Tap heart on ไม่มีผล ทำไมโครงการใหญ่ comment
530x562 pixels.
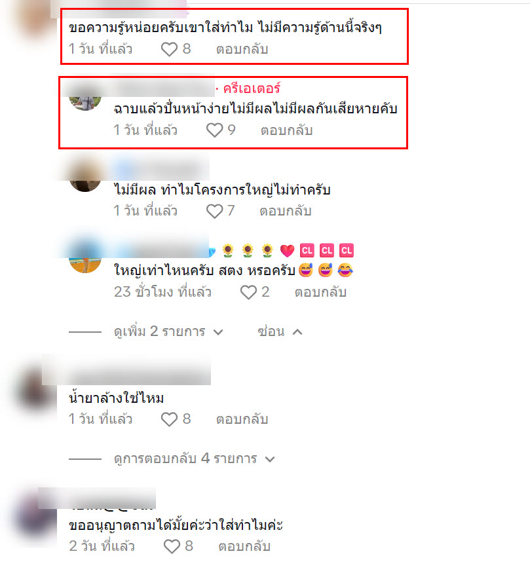[214, 211]
